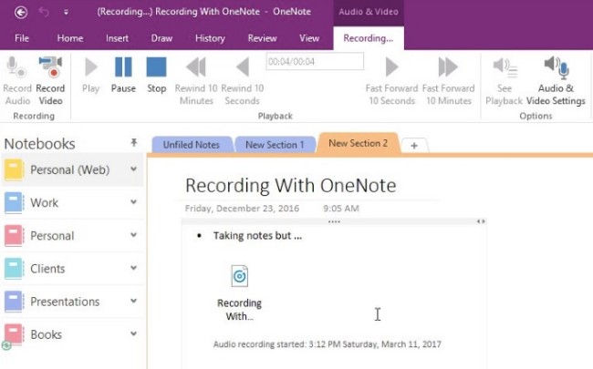Select the Recording... ribbon tab
The height and width of the screenshot is (369, 593).
click(368, 38)
